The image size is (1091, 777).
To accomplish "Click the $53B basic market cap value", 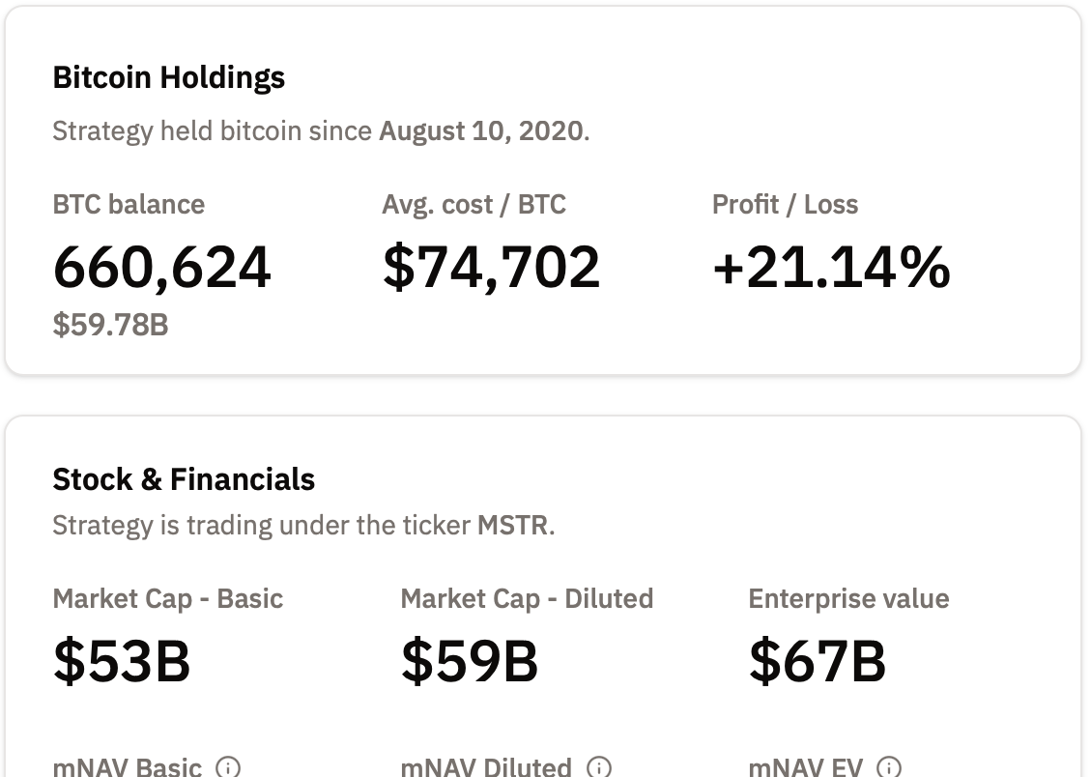I will (x=122, y=661).
